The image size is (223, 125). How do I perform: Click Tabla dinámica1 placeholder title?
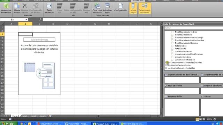39,40
